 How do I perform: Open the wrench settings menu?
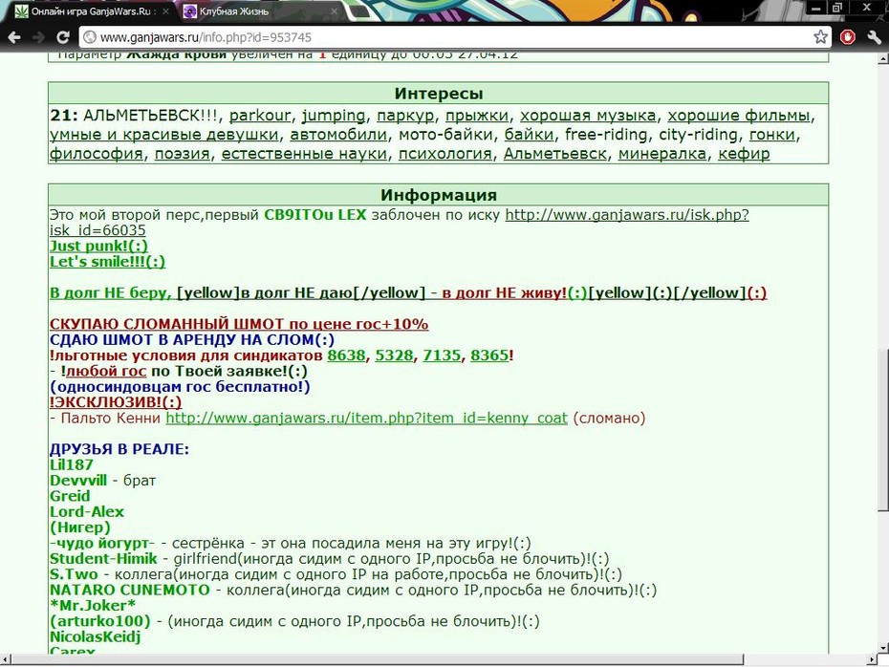point(874,37)
